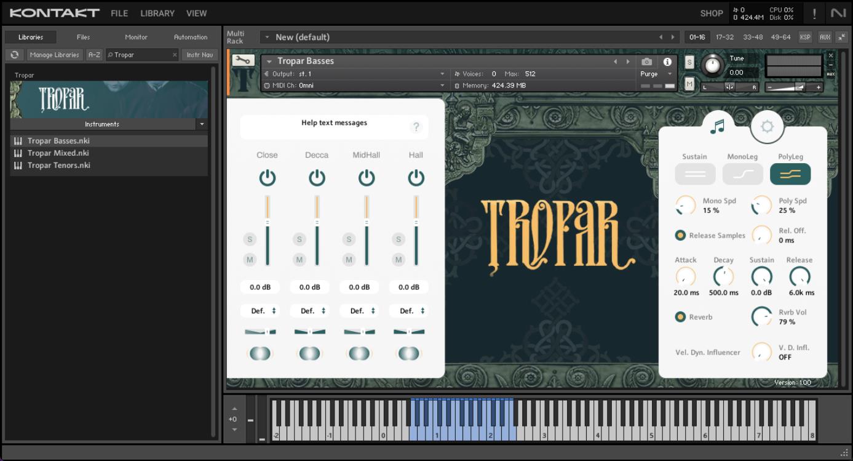
Task: Toggle the Close mic power button
Action: coord(267,178)
